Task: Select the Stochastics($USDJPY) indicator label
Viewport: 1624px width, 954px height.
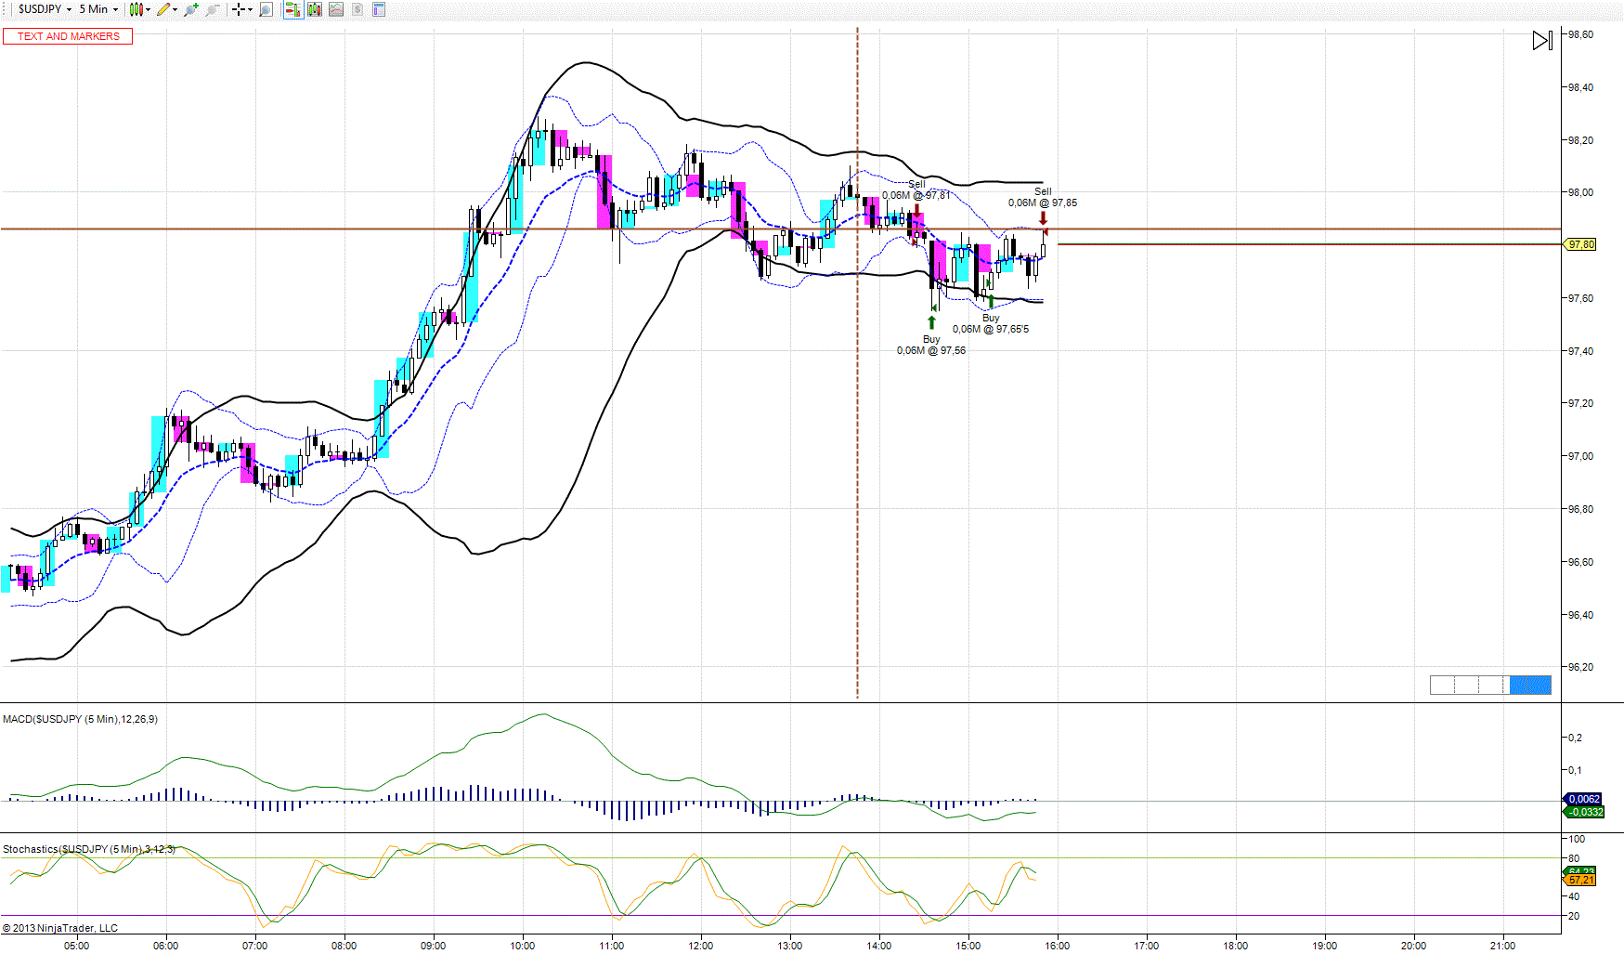Action: point(88,849)
